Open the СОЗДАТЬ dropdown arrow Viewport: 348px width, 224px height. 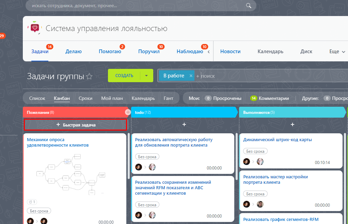pos(146,76)
